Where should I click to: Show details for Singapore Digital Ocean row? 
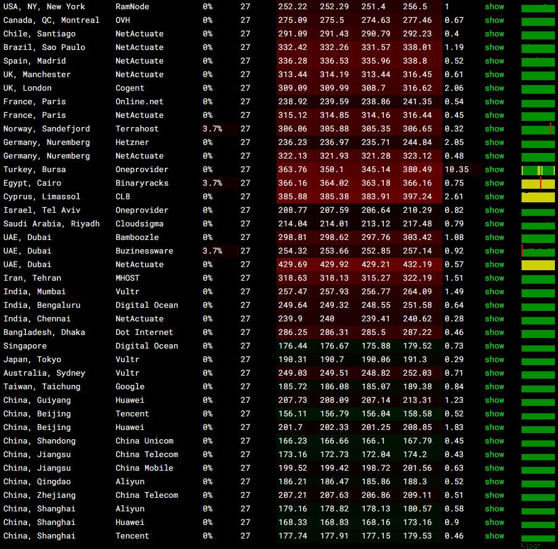[x=494, y=346]
